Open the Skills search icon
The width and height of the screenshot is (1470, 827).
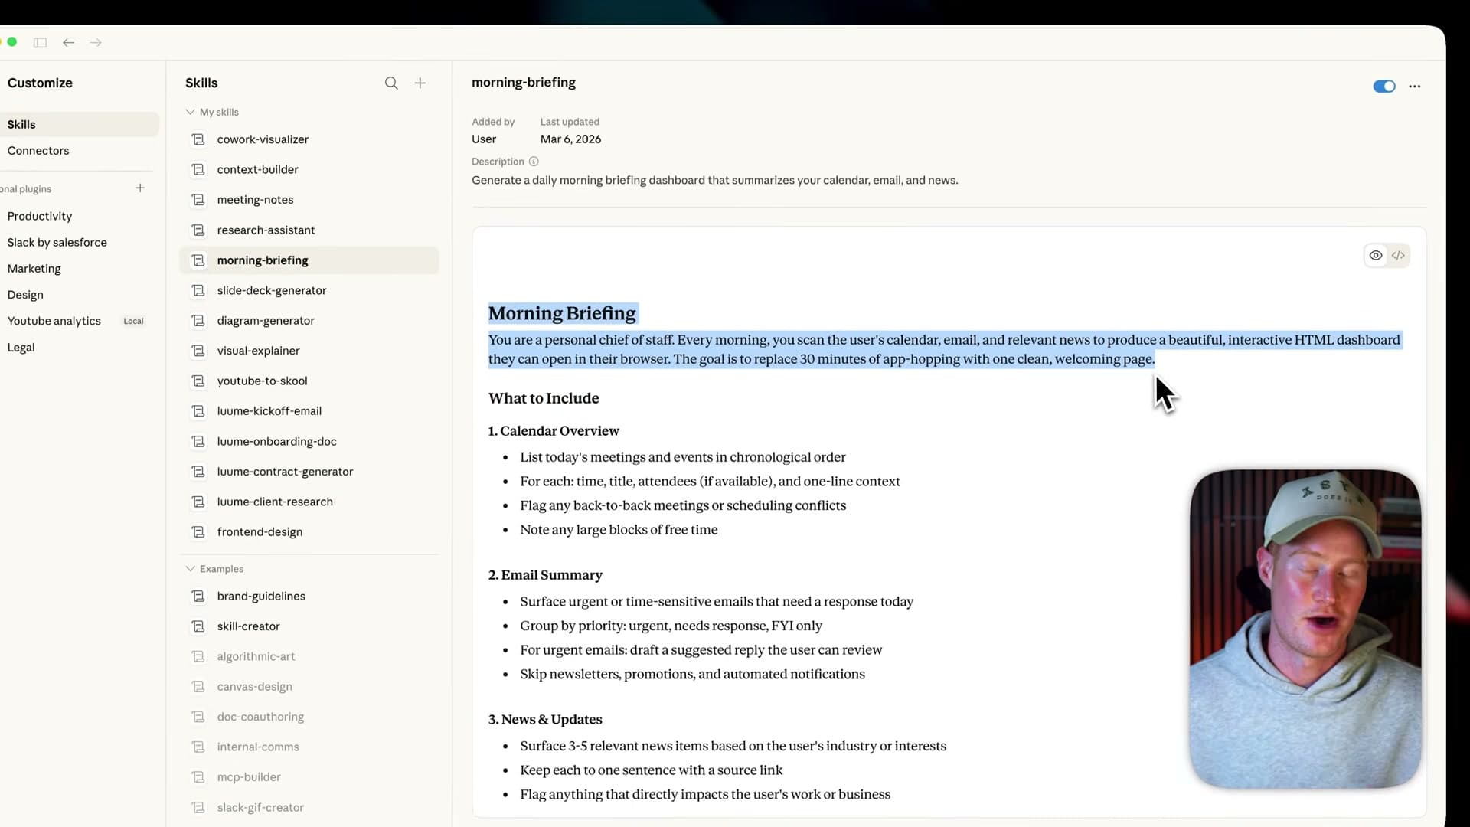(x=391, y=83)
